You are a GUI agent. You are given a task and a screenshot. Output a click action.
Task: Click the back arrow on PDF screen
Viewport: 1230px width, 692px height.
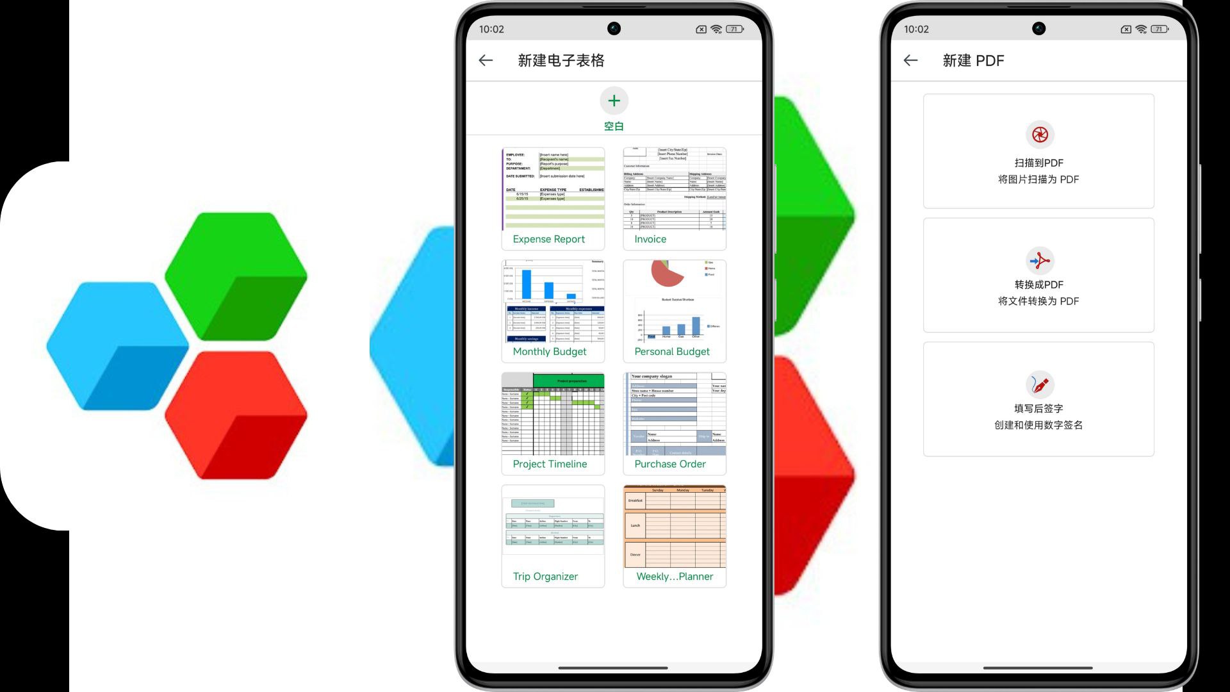tap(911, 60)
